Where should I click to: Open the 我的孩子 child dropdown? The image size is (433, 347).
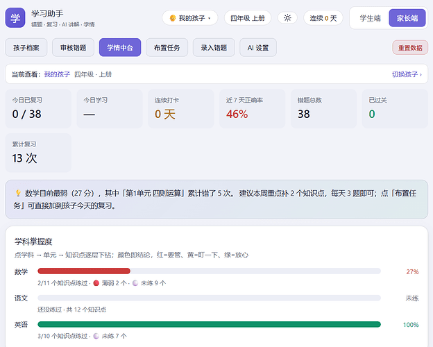point(190,18)
